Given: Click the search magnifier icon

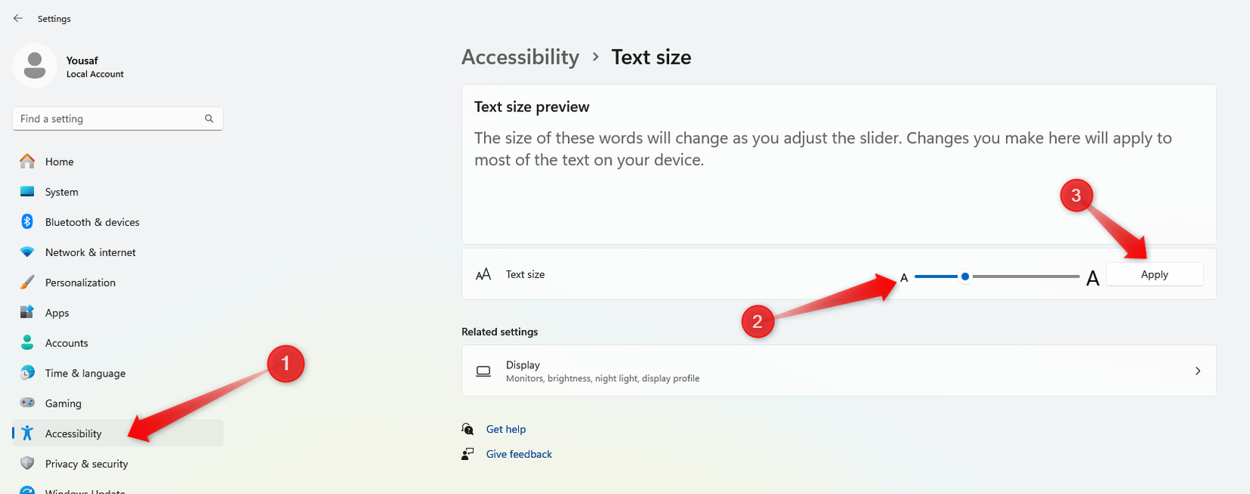Looking at the screenshot, I should tap(209, 119).
